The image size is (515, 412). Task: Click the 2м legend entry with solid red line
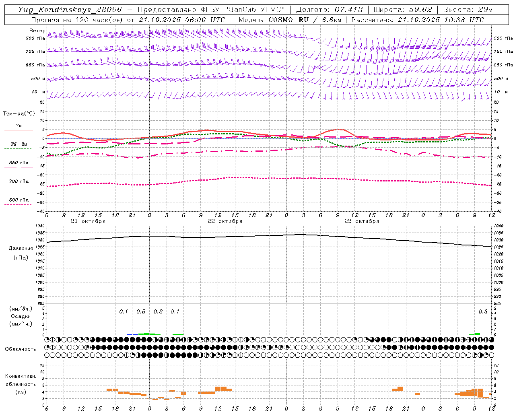[19, 127]
